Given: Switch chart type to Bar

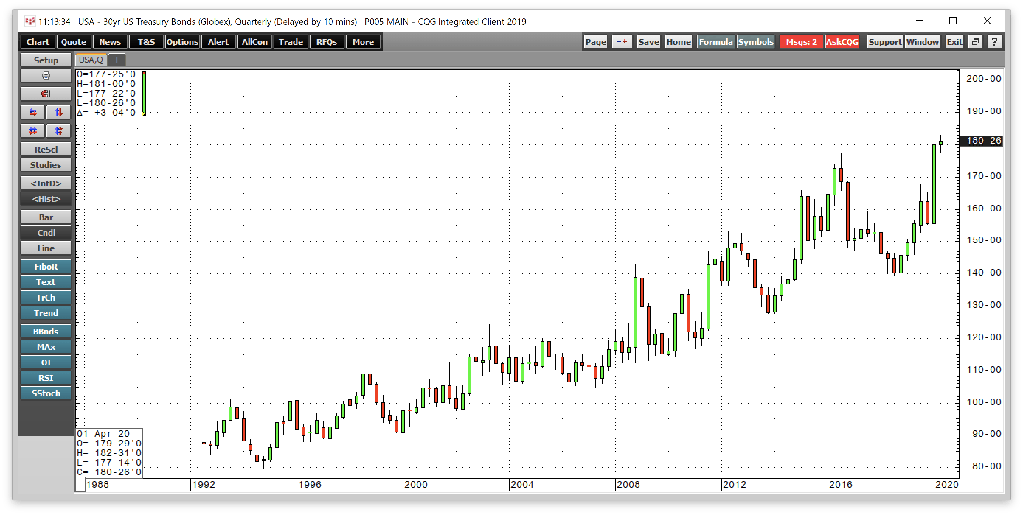Looking at the screenshot, I should pos(46,217).
